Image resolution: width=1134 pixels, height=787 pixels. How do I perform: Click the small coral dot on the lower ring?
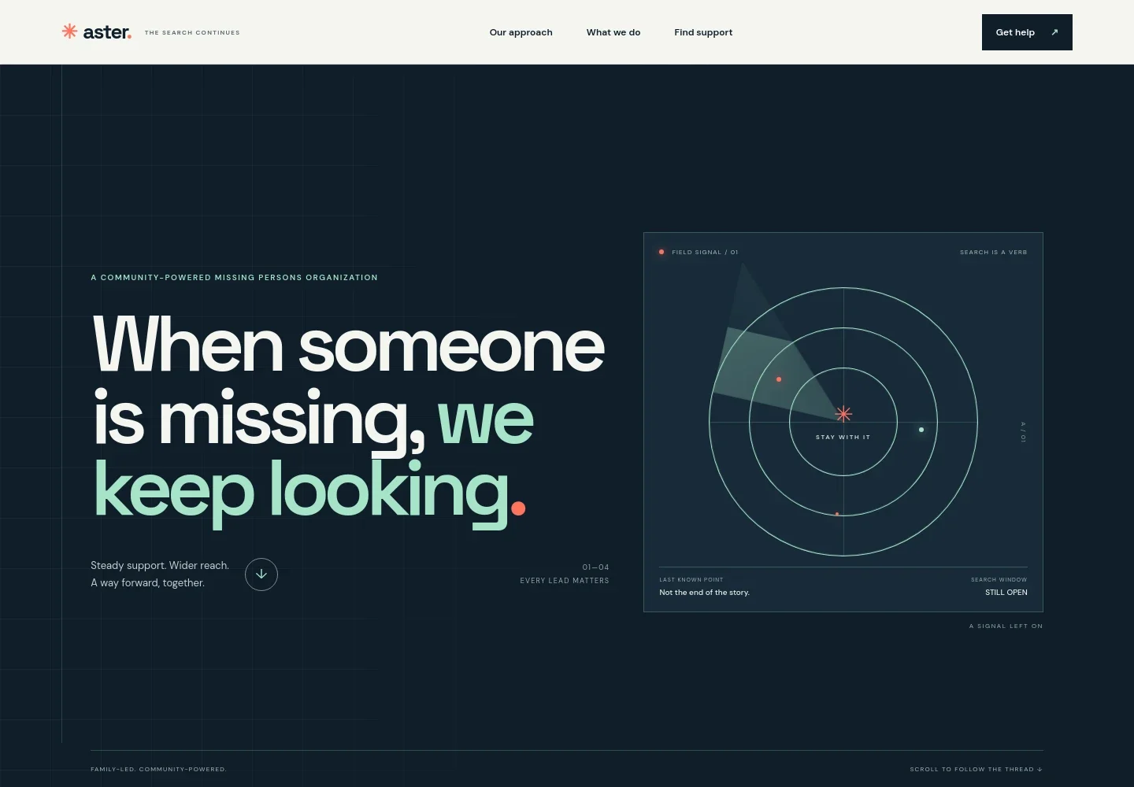pyautogui.click(x=837, y=514)
